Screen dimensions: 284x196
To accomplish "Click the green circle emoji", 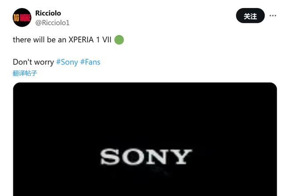I will (x=119, y=40).
